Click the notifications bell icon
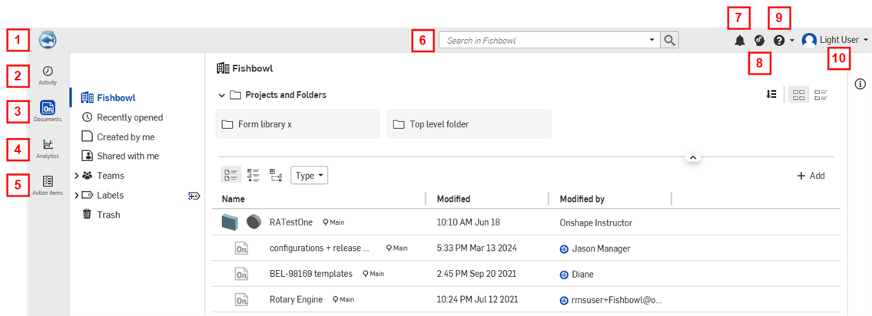This screenshot has height=316, width=872. click(x=740, y=41)
